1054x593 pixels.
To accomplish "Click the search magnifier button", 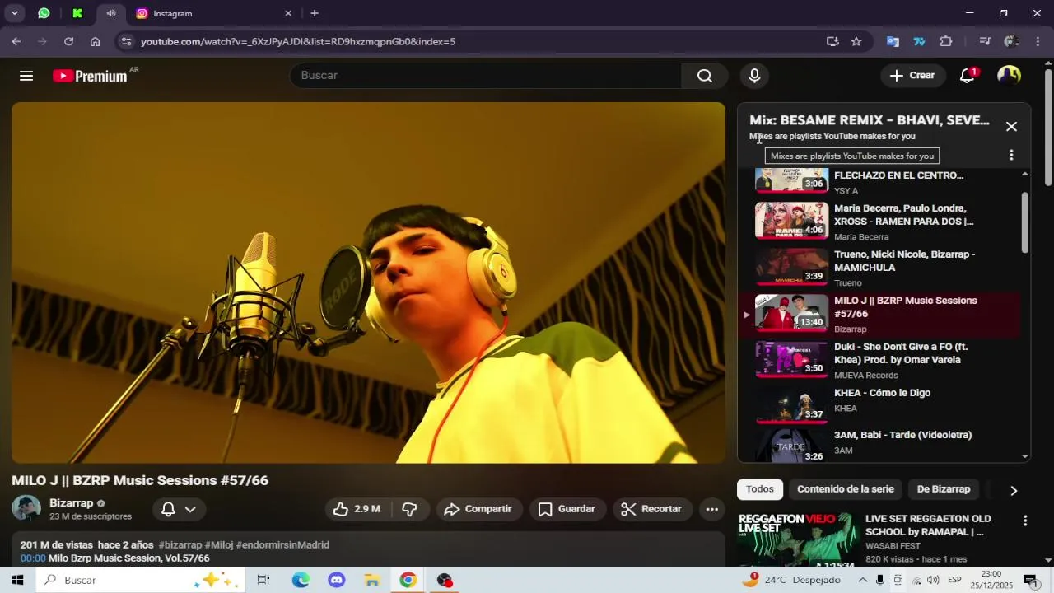I will (704, 76).
